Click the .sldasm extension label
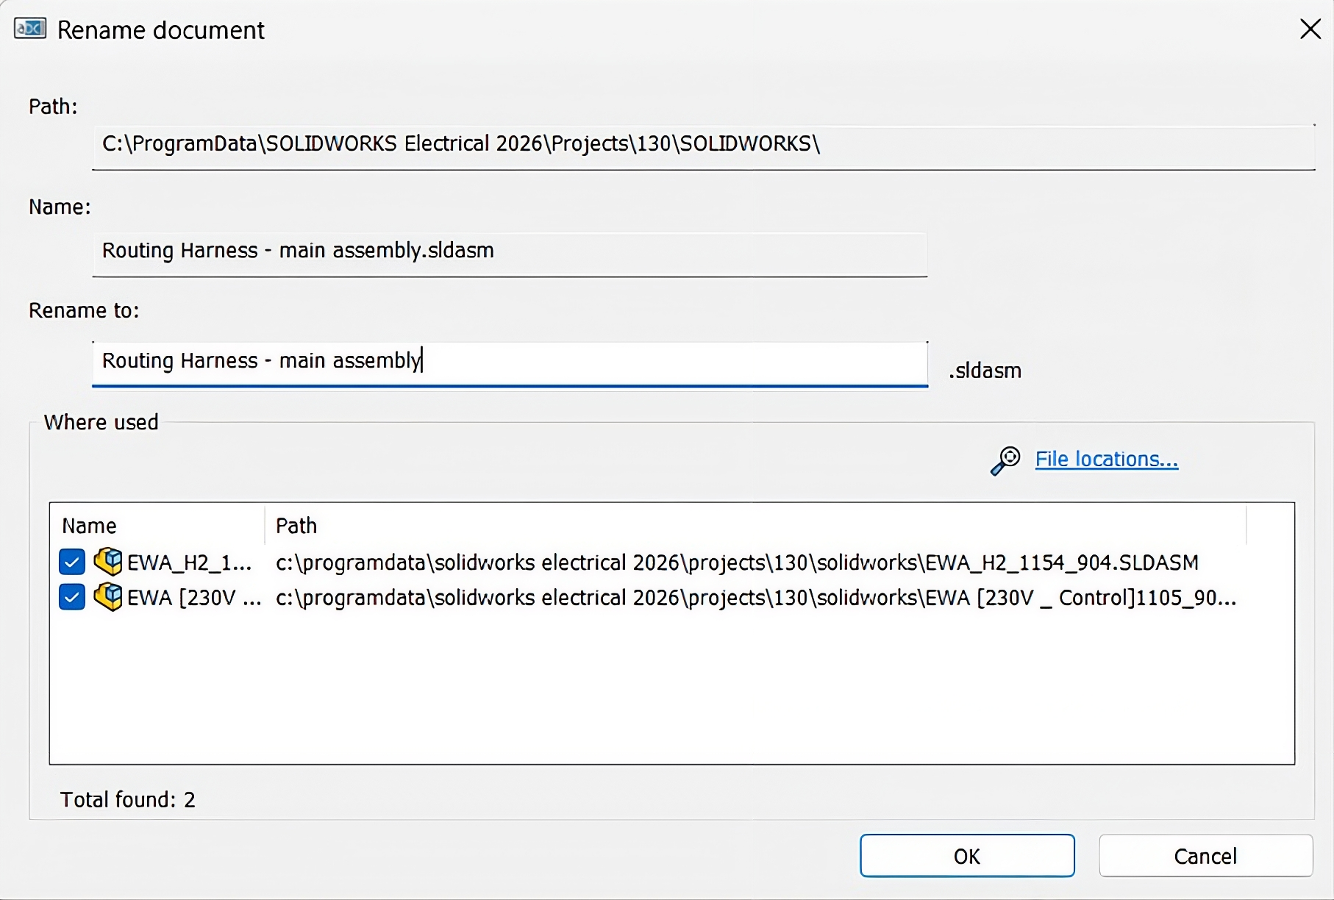 [985, 371]
